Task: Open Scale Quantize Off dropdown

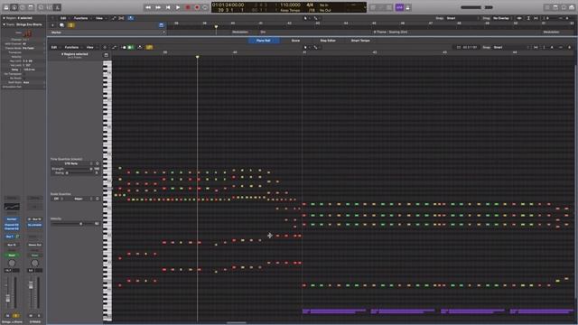Action: coord(58,199)
